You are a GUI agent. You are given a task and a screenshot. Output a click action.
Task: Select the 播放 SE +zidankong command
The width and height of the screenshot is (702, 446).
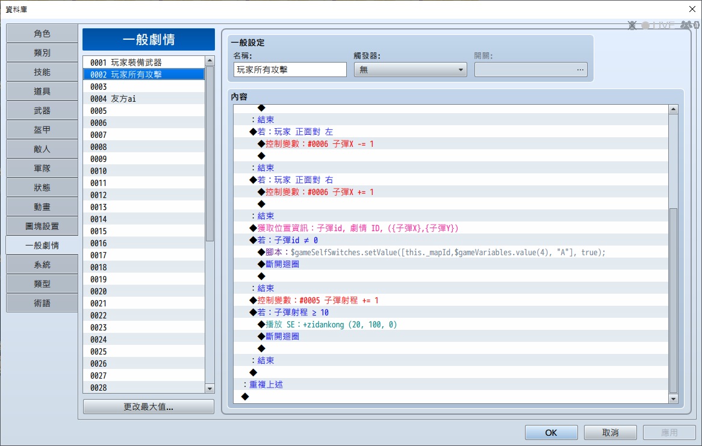tap(451, 324)
